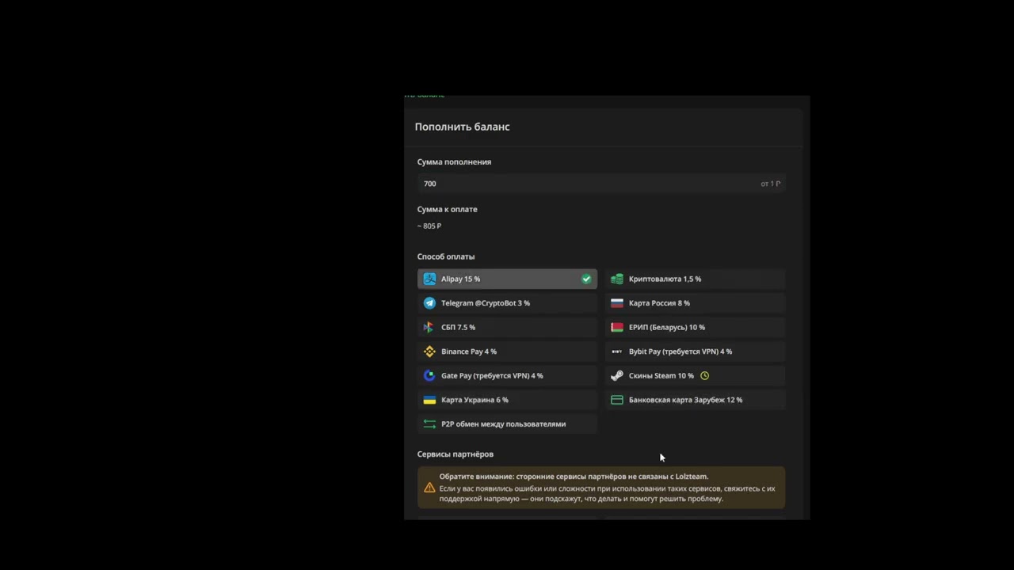1014x570 pixels.
Task: Click the Сумма к оплате label
Action: (x=447, y=209)
